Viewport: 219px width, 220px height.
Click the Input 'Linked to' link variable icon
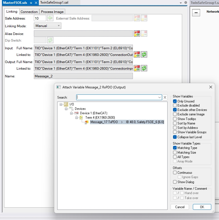tap(137, 54)
